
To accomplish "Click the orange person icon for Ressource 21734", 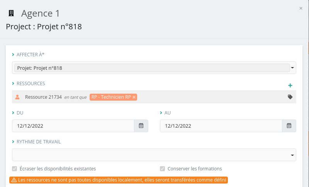I will coord(17,97).
